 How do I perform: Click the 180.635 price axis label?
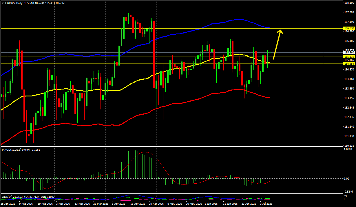(349, 146)
